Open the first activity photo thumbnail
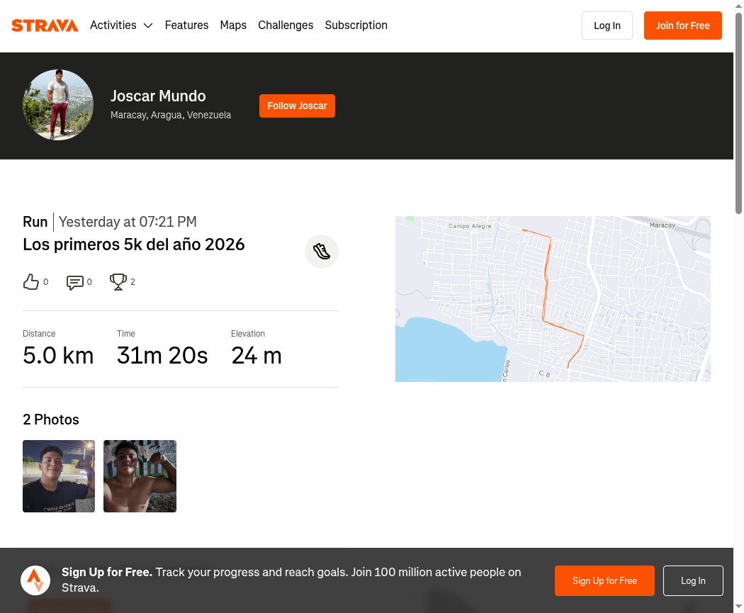Viewport: 744px width, 613px height. tap(59, 476)
